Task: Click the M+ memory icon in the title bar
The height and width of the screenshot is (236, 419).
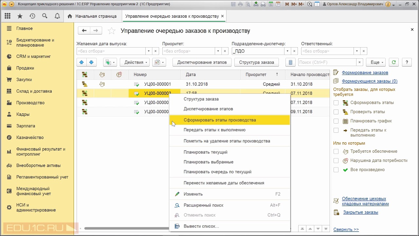Action: tap(293, 4)
